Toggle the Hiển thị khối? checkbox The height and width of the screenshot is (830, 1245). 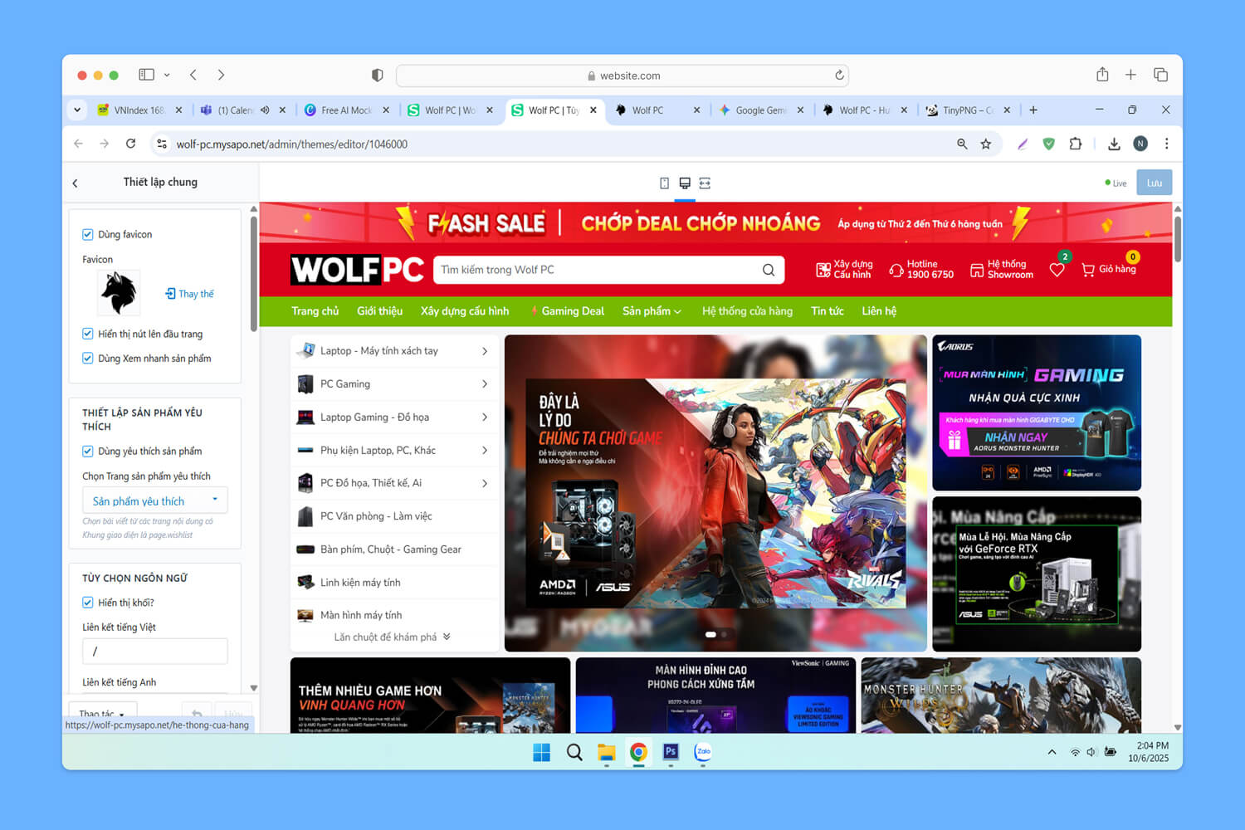(88, 603)
